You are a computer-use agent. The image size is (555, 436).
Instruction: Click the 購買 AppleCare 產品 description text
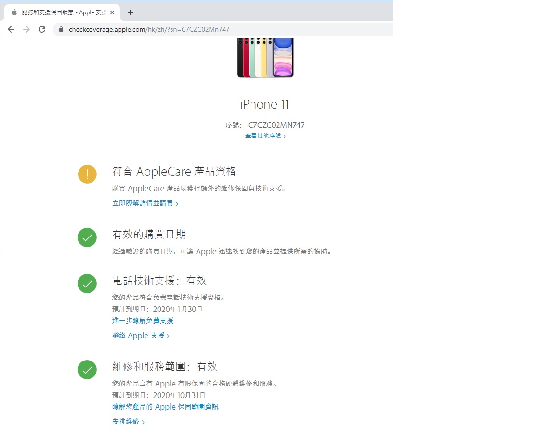pos(199,188)
